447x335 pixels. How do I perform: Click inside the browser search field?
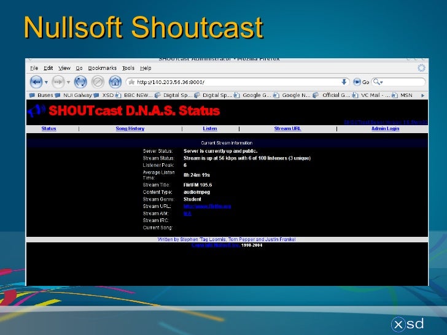click(x=403, y=82)
